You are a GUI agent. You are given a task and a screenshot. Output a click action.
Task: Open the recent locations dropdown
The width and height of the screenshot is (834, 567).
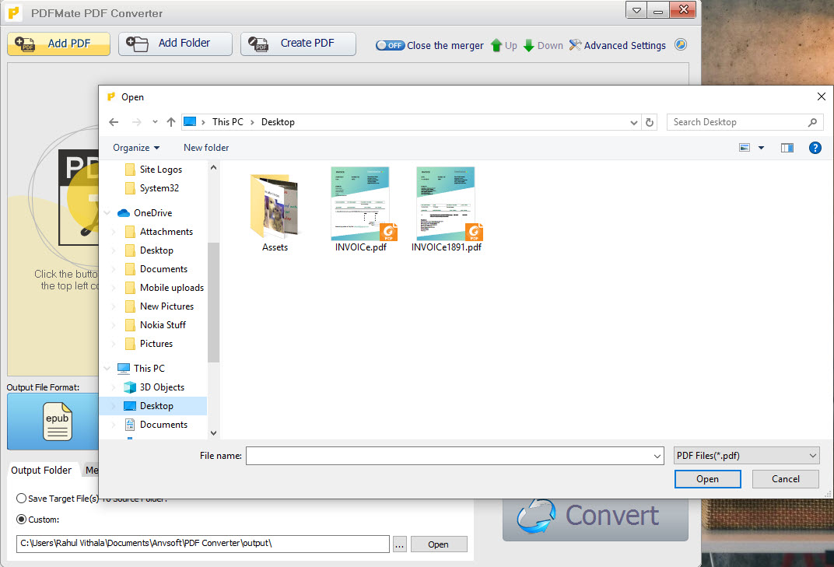click(x=155, y=122)
